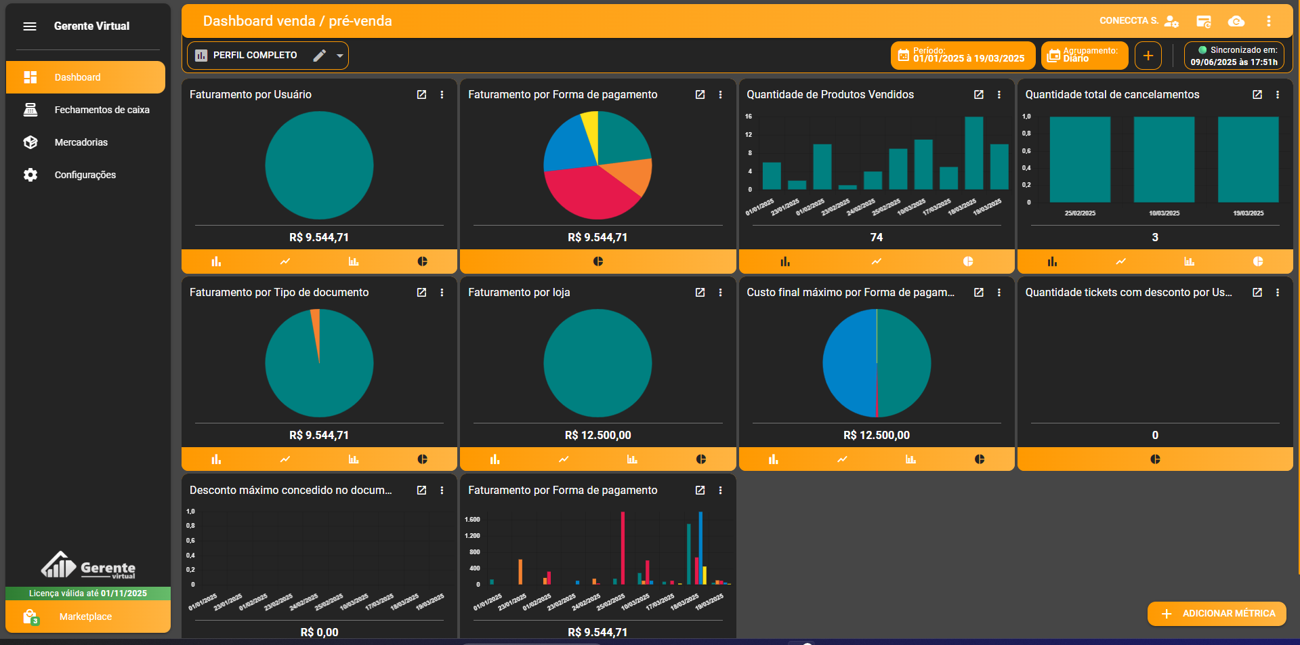This screenshot has width=1300, height=645.
Task: Open the PERFIL COMPLETO profile dropdown arrow
Action: [340, 56]
